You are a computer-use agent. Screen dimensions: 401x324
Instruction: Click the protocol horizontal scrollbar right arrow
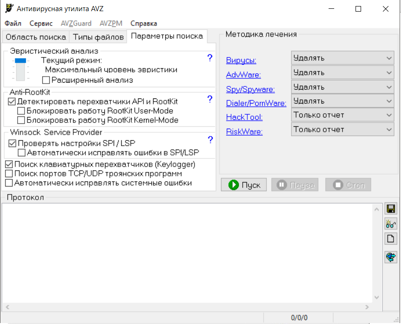click(x=367, y=307)
